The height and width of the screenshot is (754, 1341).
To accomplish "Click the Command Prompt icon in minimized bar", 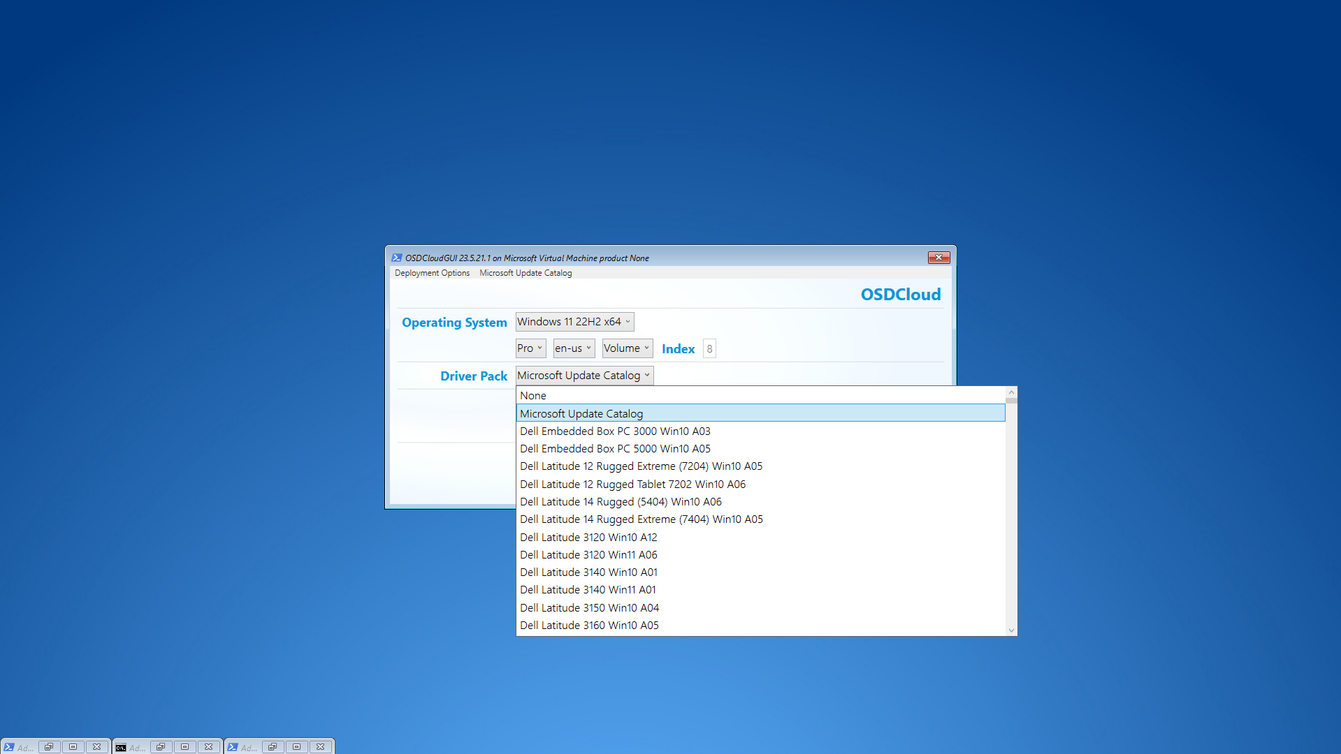I will tap(121, 747).
